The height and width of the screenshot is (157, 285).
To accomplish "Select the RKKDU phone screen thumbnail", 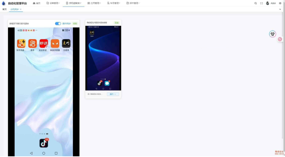I will (103, 58).
